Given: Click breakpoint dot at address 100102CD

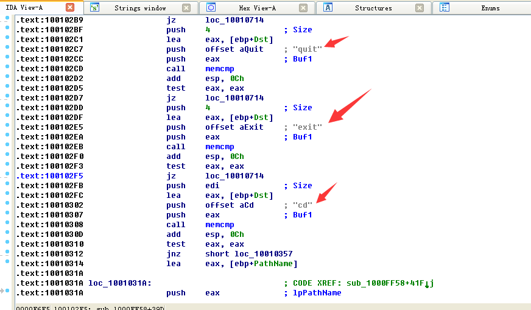Looking at the screenshot, I should (x=7, y=66).
